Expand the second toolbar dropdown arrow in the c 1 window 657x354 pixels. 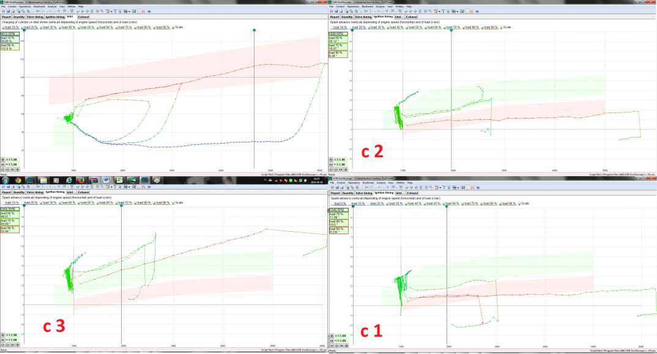coord(458,188)
